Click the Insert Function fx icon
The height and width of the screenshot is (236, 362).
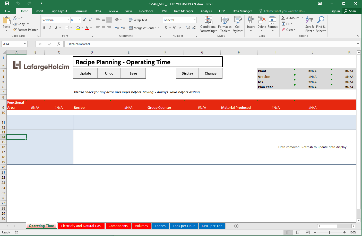point(59,44)
